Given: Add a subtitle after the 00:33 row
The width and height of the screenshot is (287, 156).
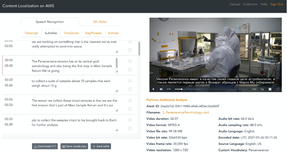Looking at the screenshot, I should [130, 129].
